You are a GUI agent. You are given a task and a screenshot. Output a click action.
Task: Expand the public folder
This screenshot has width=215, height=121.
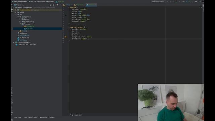(x=16, y=12)
